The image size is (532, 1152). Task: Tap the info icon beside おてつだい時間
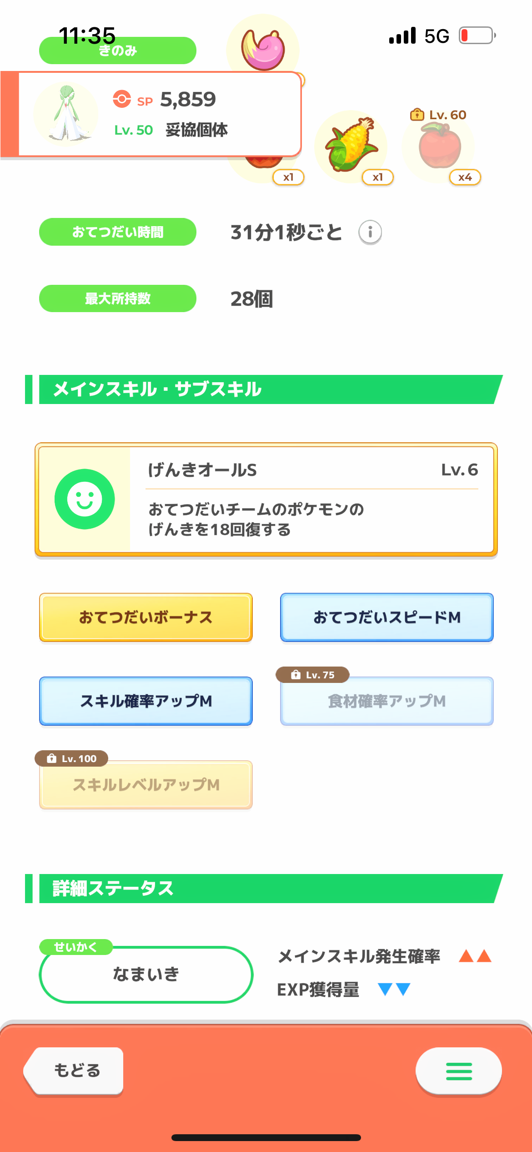pos(370,232)
